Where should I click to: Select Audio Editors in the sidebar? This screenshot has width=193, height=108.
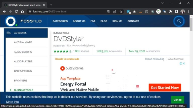pyautogui.click(x=23, y=52)
